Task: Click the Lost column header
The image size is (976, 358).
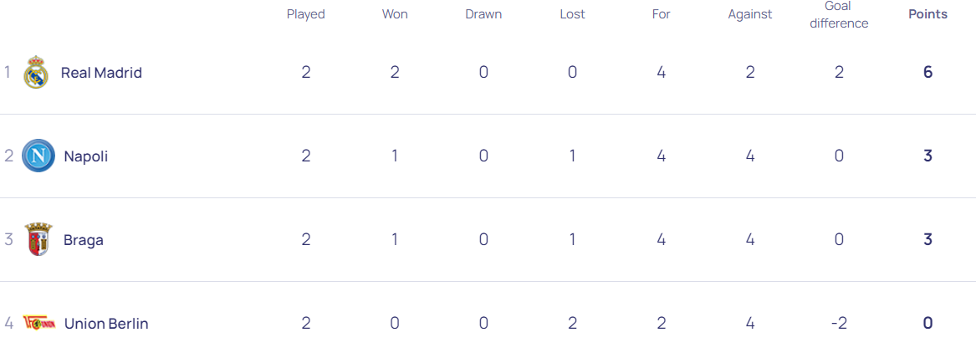Action: [572, 14]
